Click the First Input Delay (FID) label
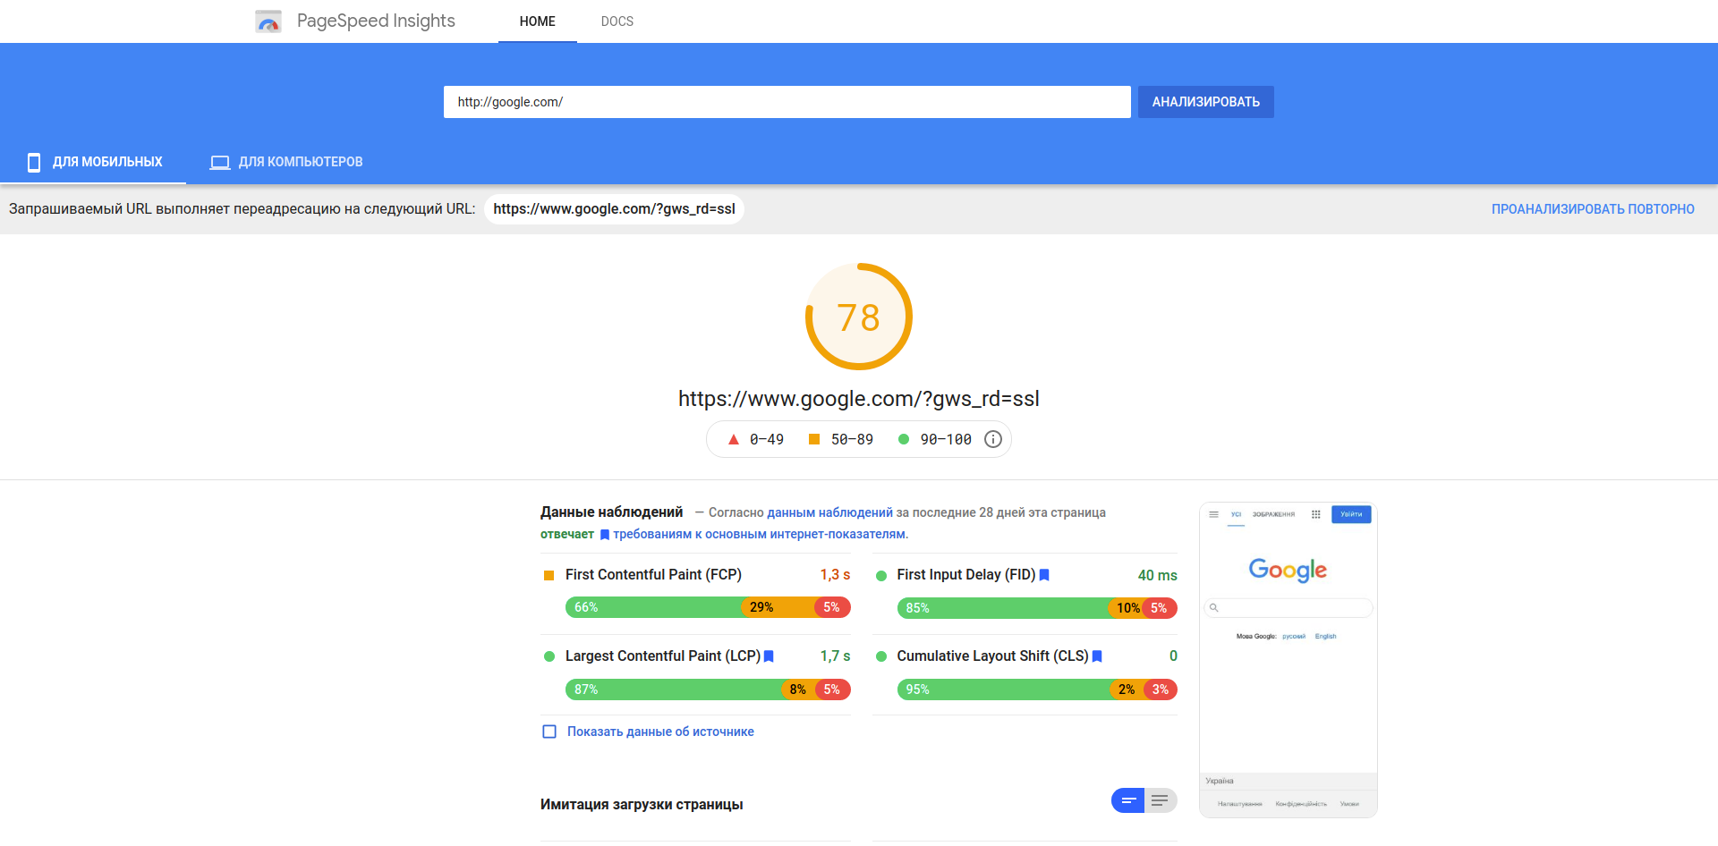The height and width of the screenshot is (846, 1718). tap(966, 575)
